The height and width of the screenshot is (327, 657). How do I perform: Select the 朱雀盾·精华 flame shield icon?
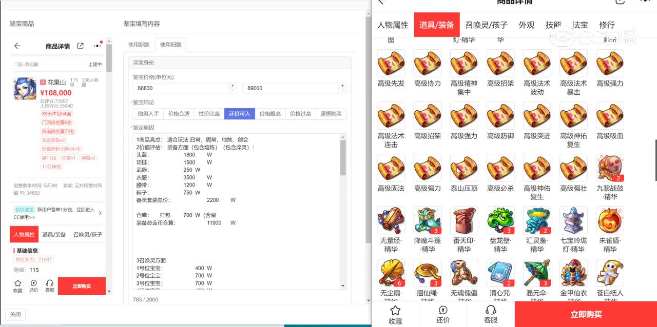610,220
